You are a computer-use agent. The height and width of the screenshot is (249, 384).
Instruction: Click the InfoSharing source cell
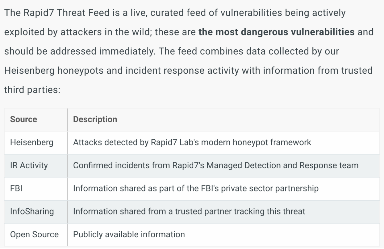tap(32, 211)
